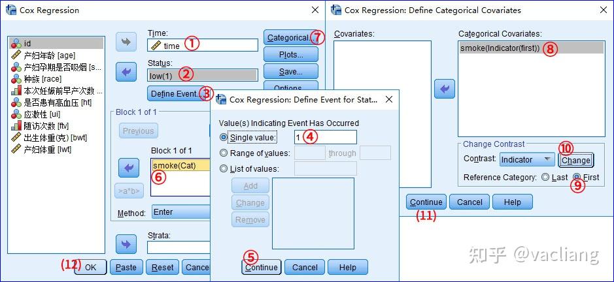Click Define Event button under Status
614x282 pixels.
(175, 94)
